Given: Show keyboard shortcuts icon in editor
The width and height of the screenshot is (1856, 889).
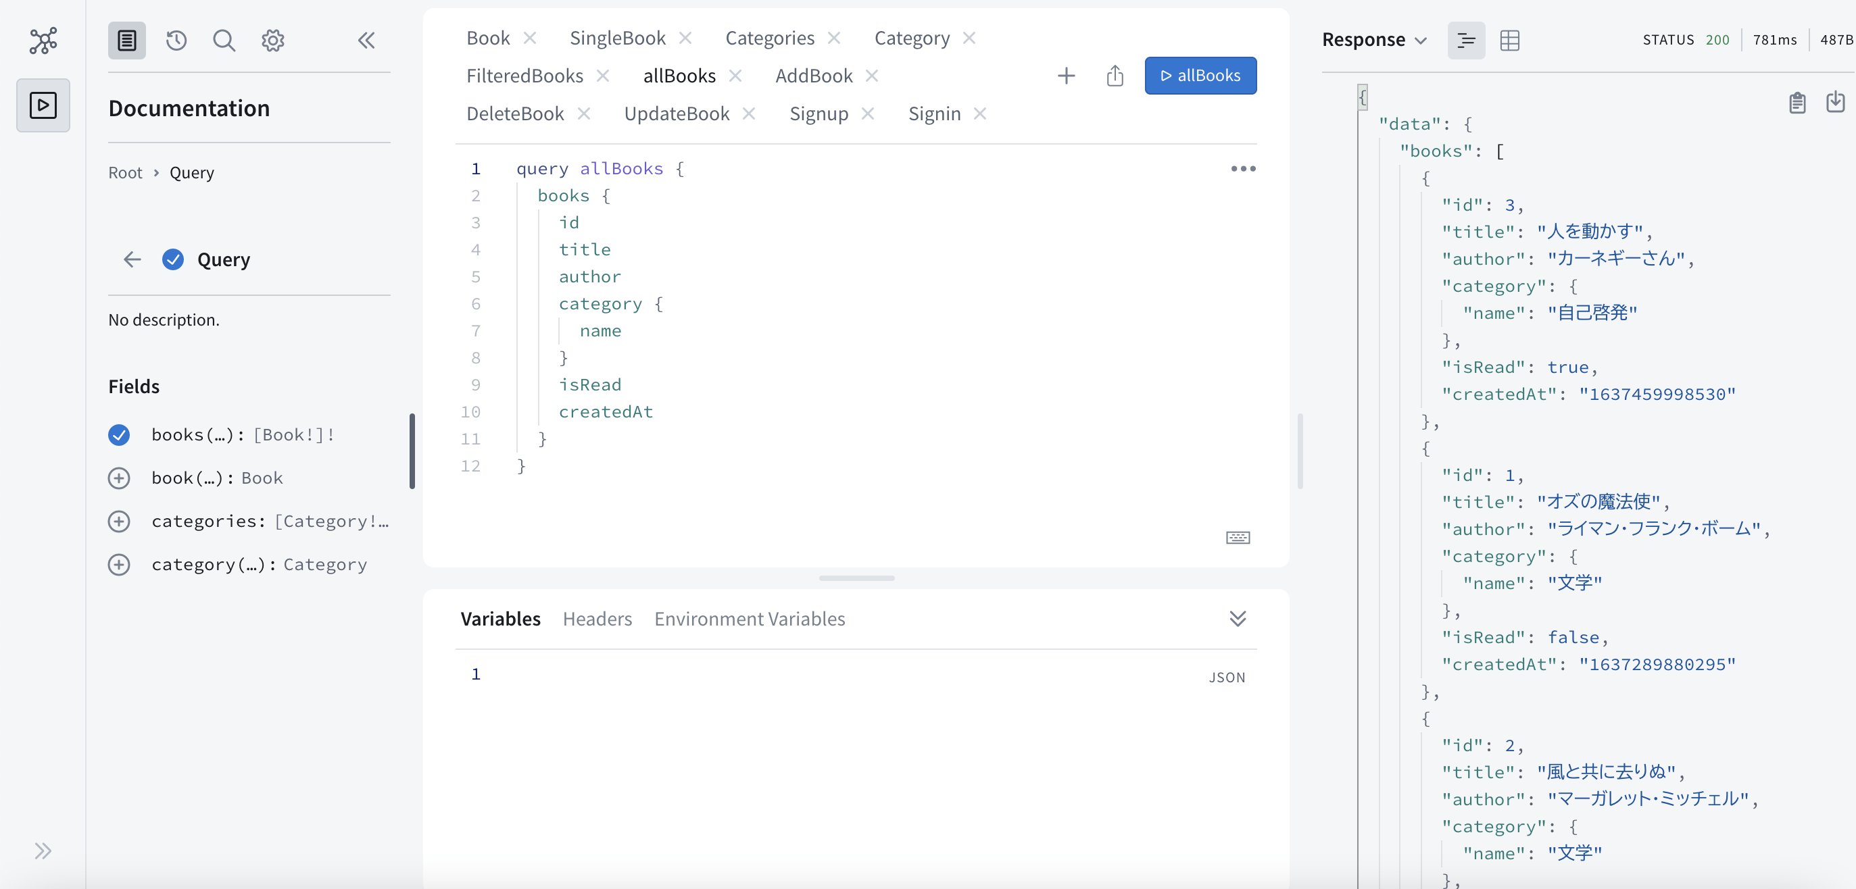Looking at the screenshot, I should pyautogui.click(x=1238, y=538).
